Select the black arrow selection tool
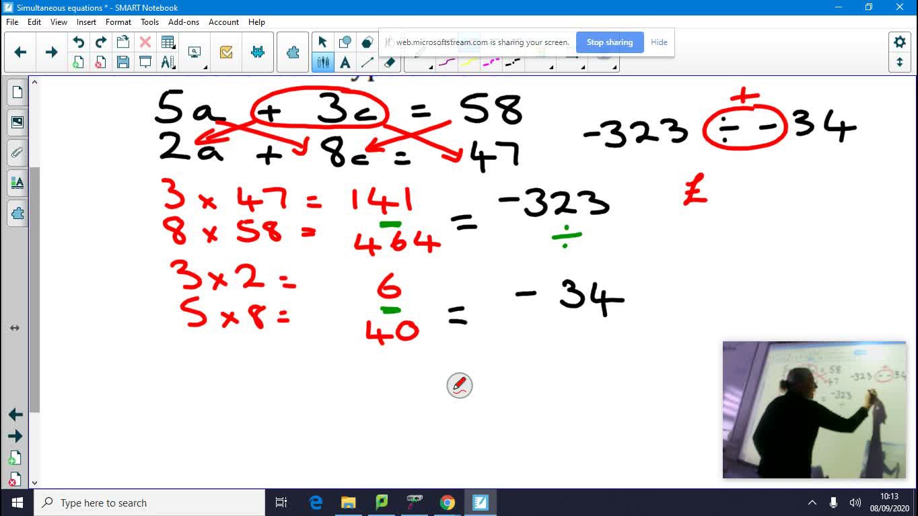 (x=322, y=41)
